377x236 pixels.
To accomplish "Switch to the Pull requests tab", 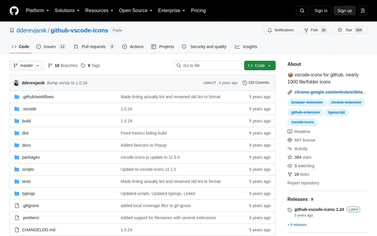I will click(94, 47).
